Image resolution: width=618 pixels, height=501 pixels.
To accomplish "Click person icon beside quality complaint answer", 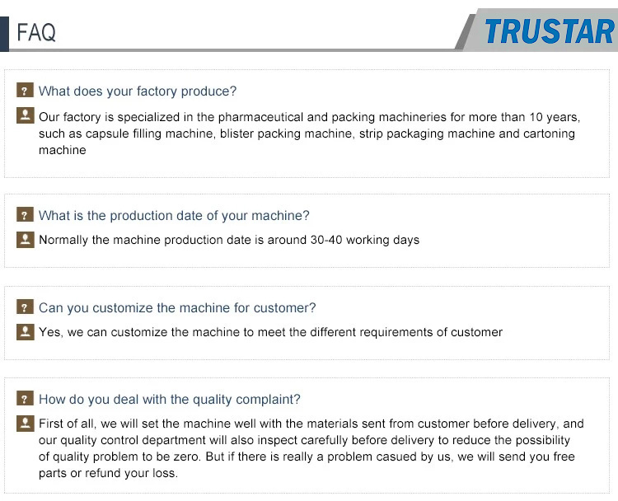I will click(x=25, y=424).
